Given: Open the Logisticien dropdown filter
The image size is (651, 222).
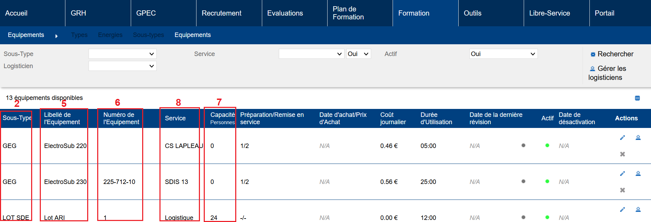Looking at the screenshot, I should pos(122,66).
